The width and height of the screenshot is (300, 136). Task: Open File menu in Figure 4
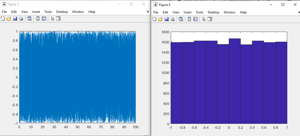(x=156, y=12)
